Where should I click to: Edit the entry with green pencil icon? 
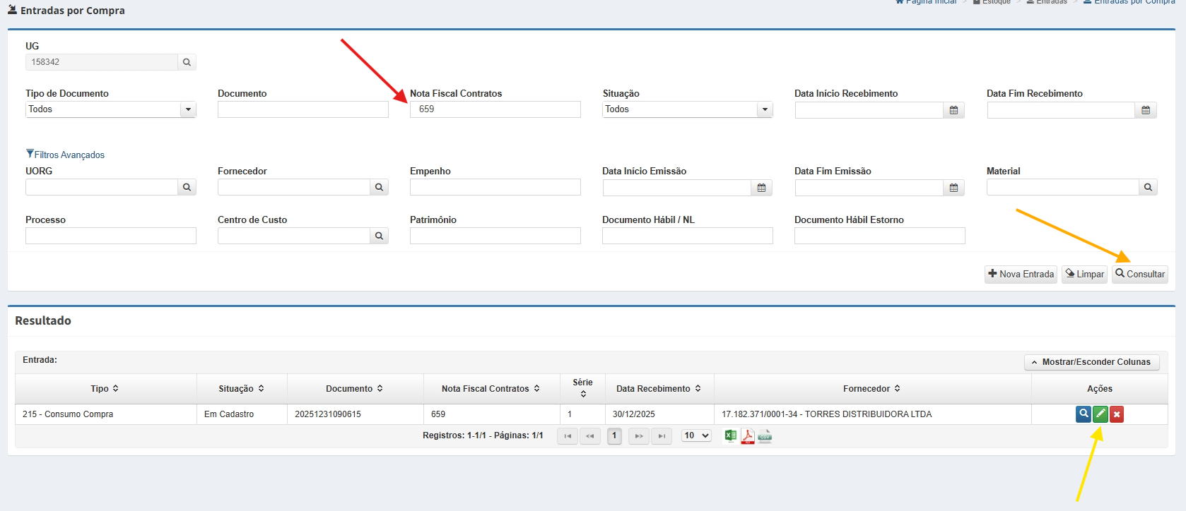[x=1100, y=414]
